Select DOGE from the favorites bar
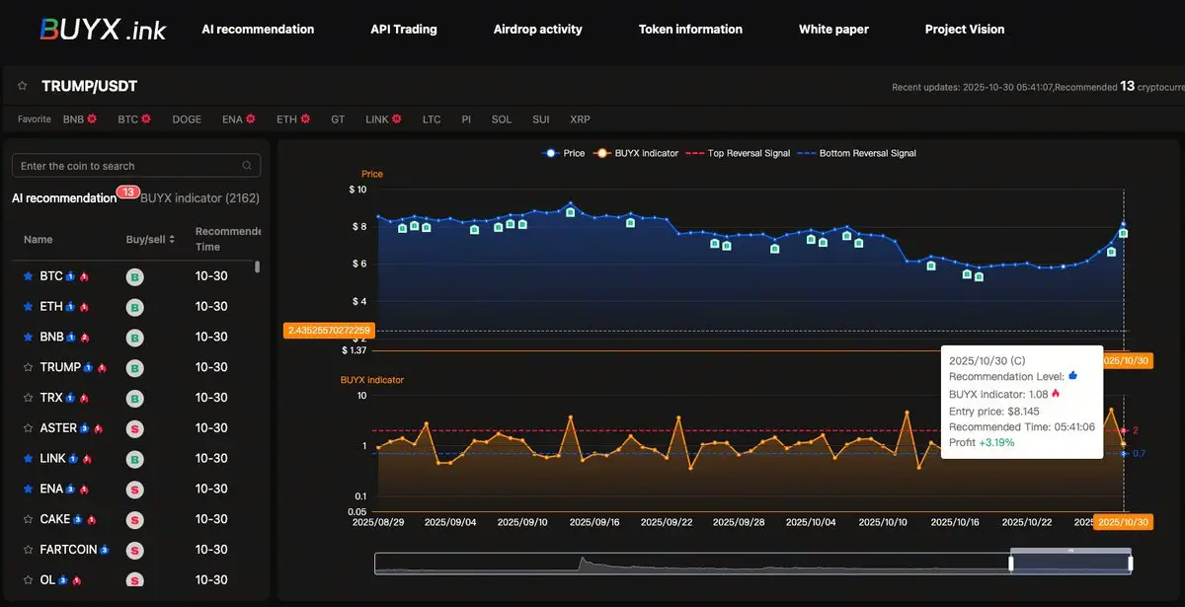 tap(186, 119)
